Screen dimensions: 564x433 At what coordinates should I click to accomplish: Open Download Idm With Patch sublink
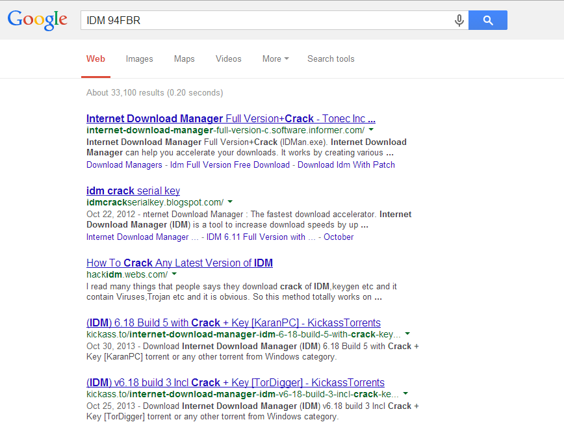coord(346,165)
